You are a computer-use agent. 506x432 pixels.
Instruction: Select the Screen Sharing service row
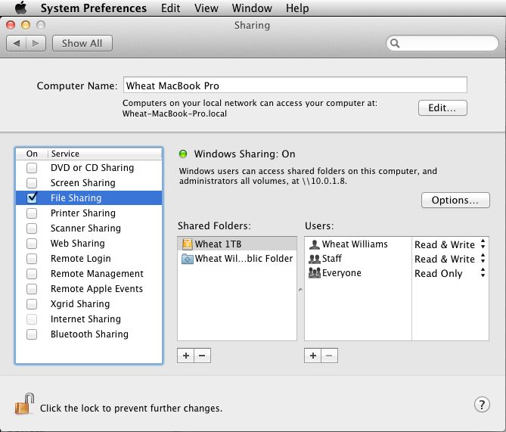click(88, 183)
